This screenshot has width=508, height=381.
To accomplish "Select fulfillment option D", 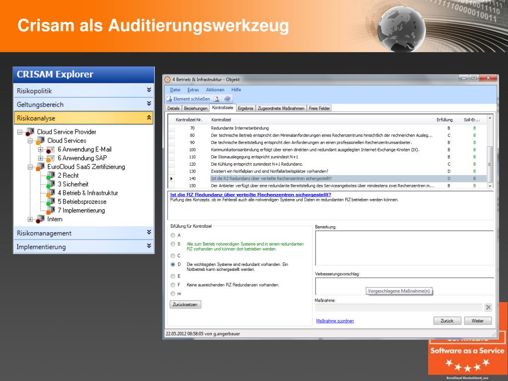I will point(173,264).
